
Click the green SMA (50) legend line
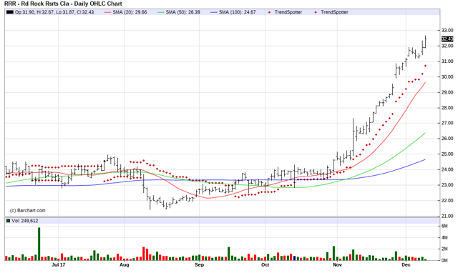[160, 12]
